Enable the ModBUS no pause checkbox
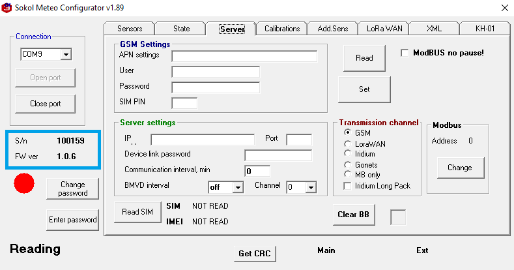This screenshot has width=514, height=270. tap(405, 53)
